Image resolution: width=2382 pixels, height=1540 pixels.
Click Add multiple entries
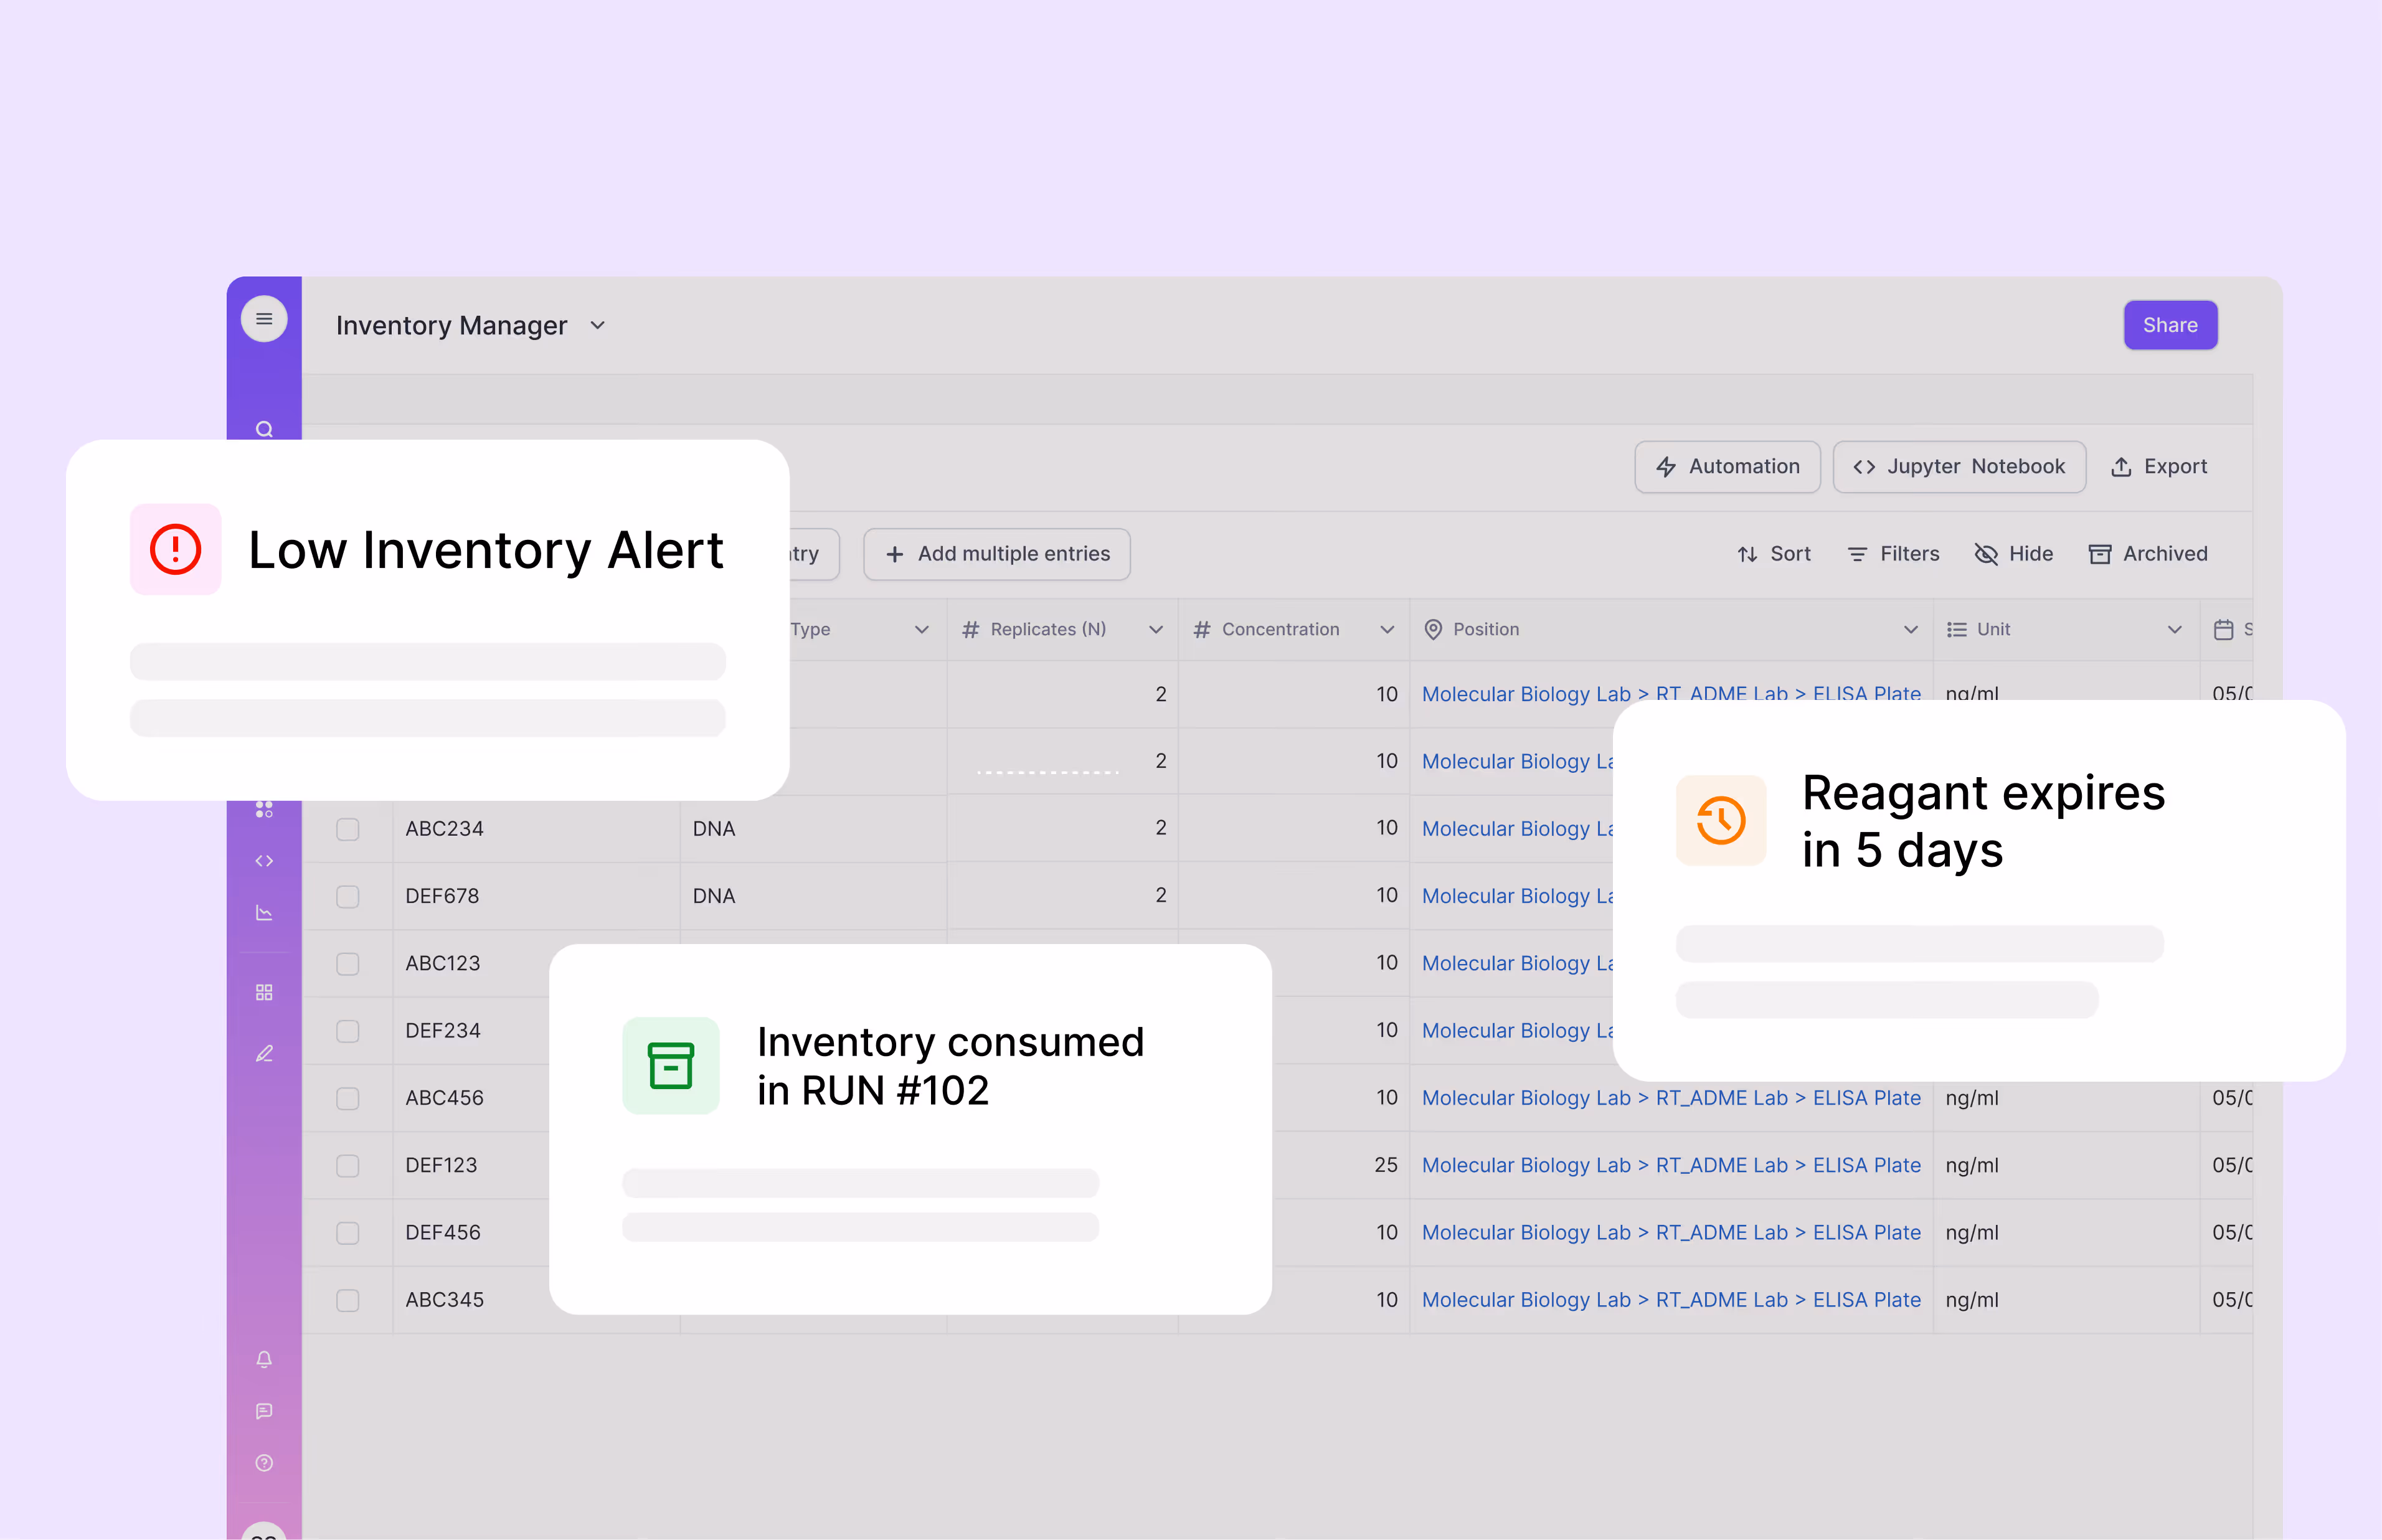click(x=996, y=553)
